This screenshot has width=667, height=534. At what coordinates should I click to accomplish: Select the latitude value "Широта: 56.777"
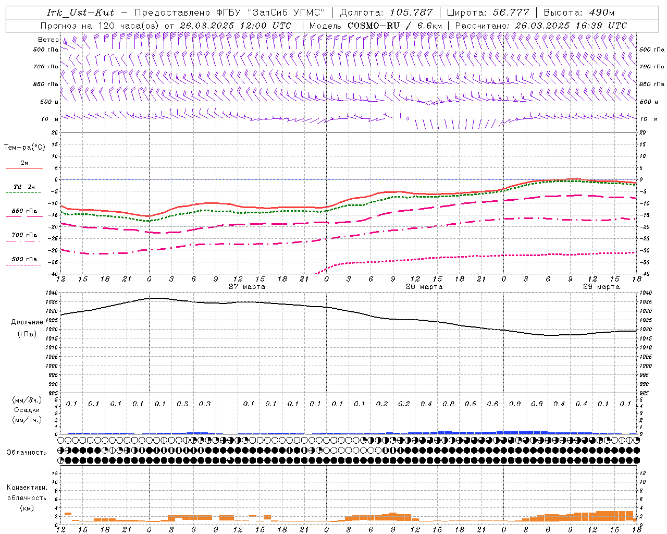(488, 13)
